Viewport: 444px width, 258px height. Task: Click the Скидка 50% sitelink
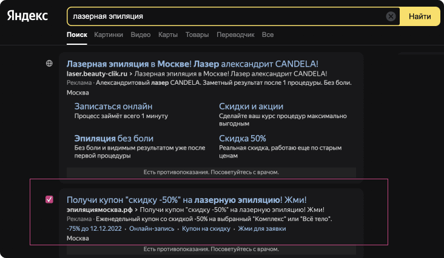(x=242, y=138)
